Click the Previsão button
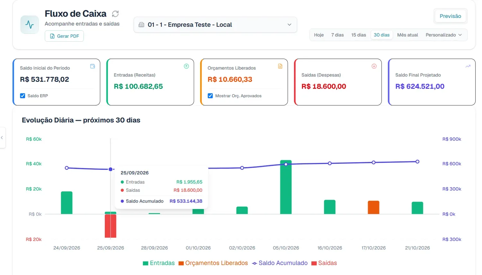This screenshot has height=275, width=482. pos(450,16)
